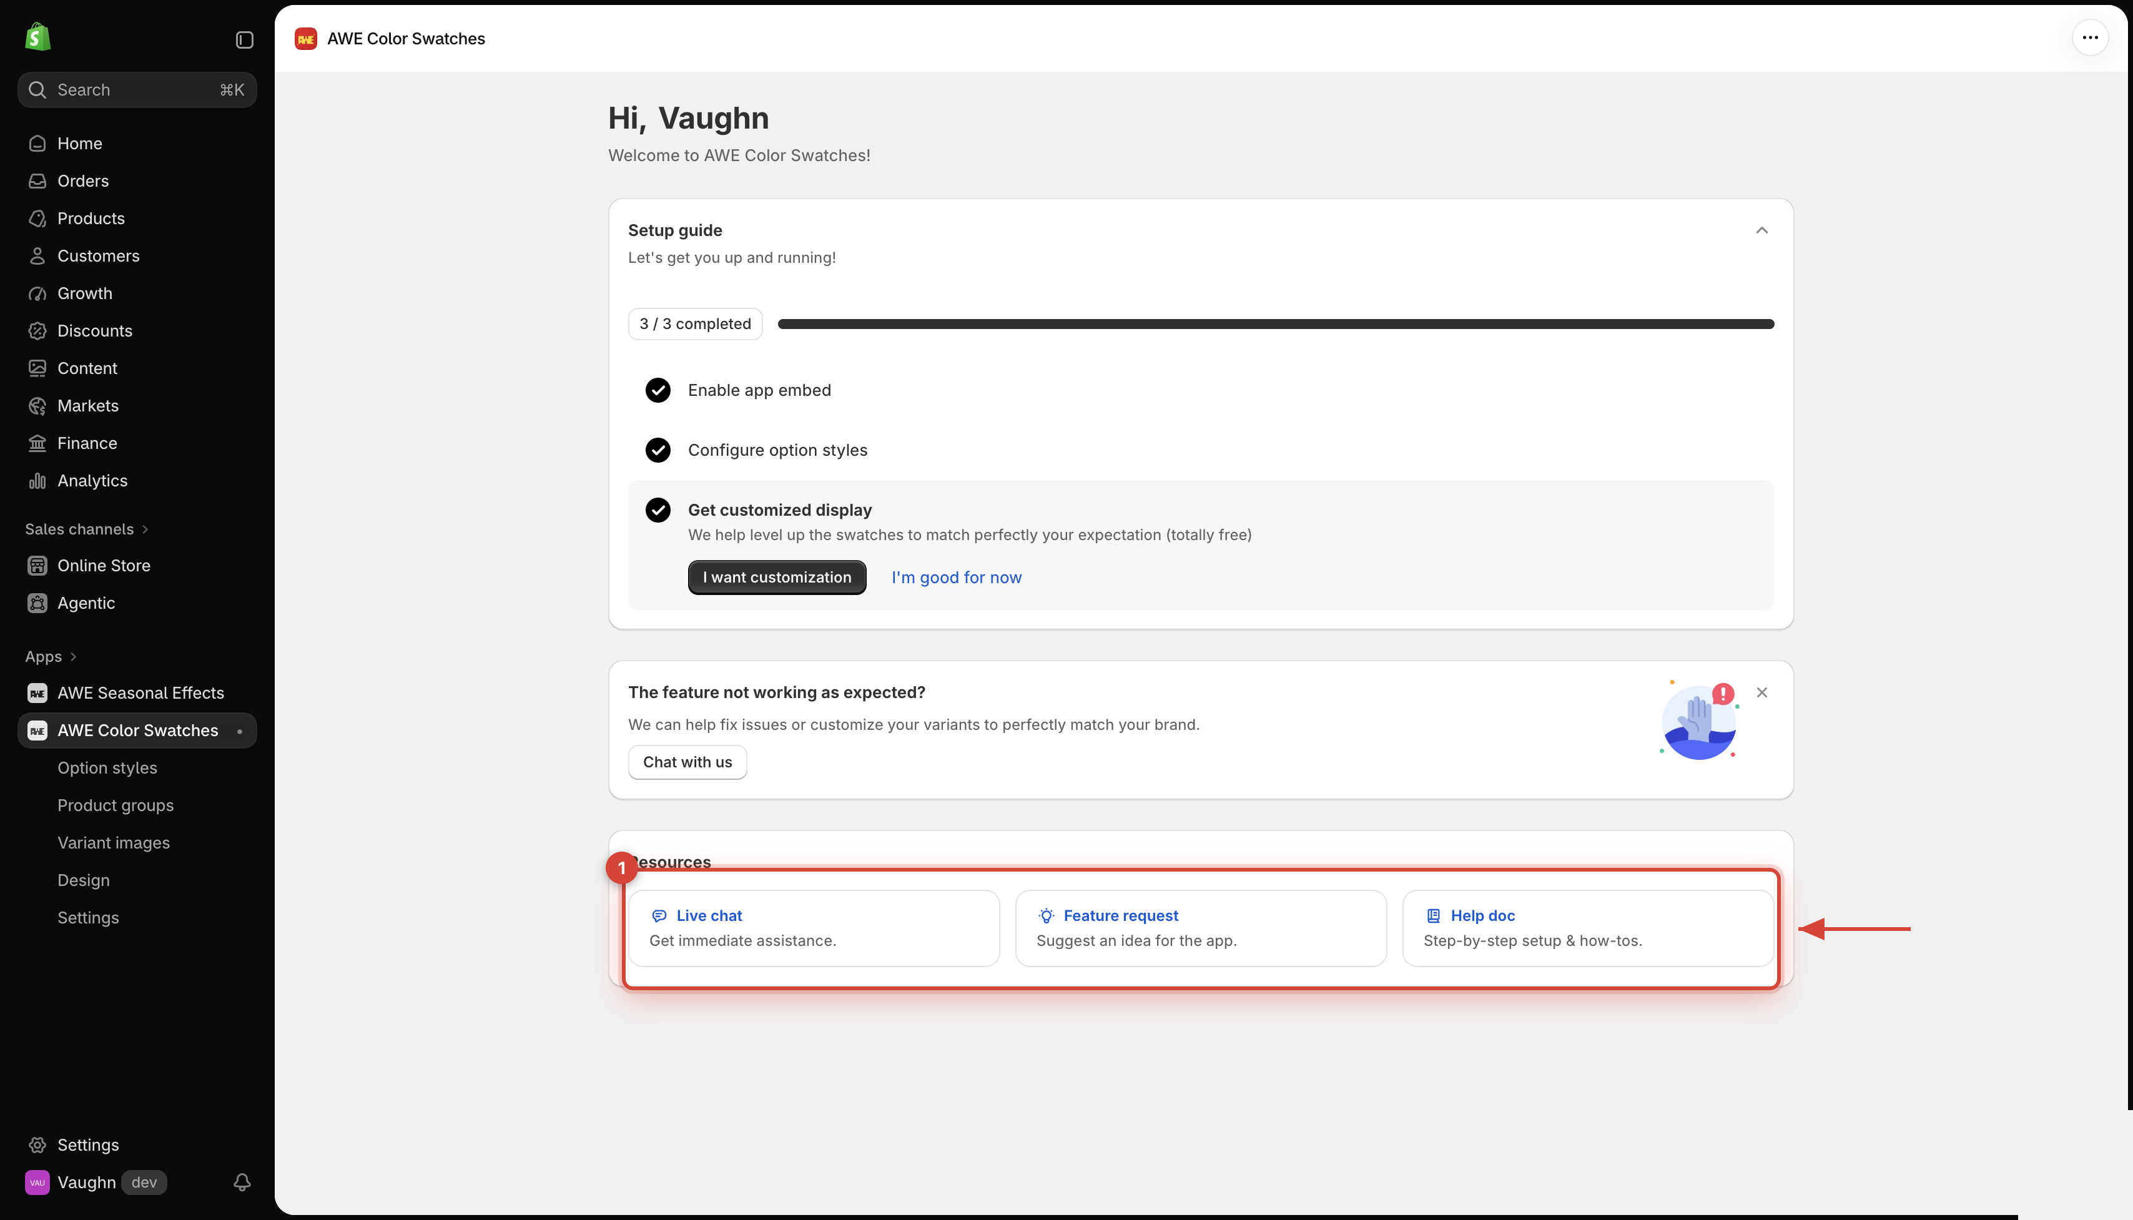Click the Vaughn avatar icon
The width and height of the screenshot is (2133, 1220).
point(37,1183)
